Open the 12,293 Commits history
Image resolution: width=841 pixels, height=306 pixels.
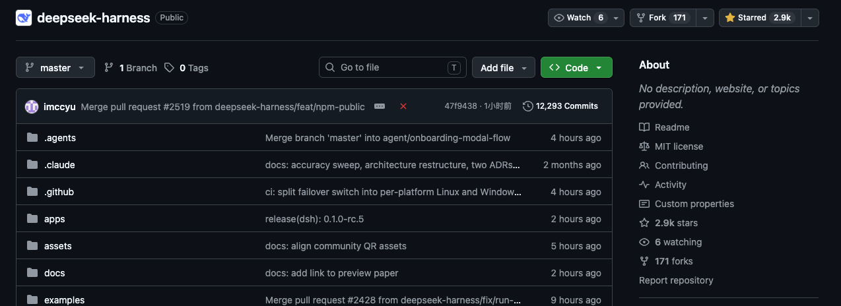(560, 106)
